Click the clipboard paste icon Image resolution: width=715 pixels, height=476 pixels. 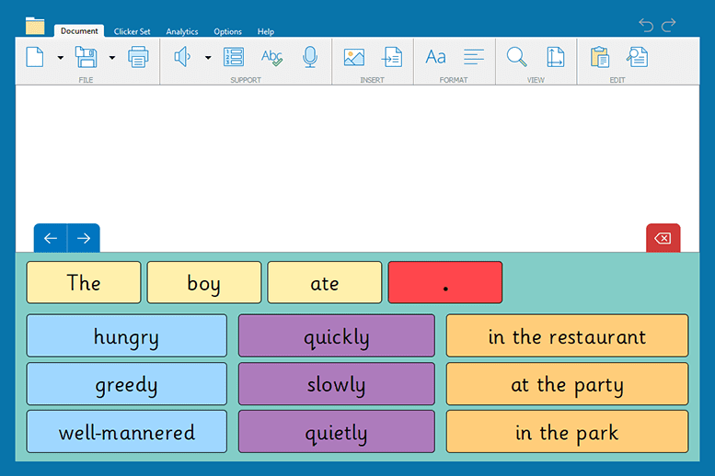coord(600,57)
